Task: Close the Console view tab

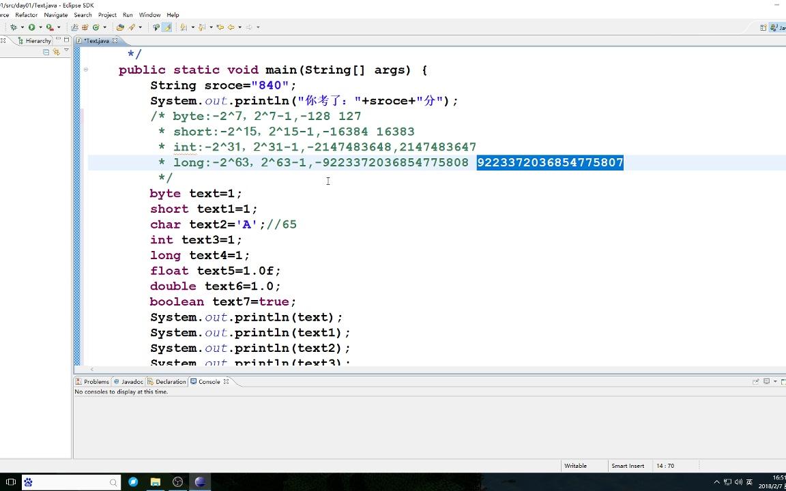Action: click(x=226, y=382)
